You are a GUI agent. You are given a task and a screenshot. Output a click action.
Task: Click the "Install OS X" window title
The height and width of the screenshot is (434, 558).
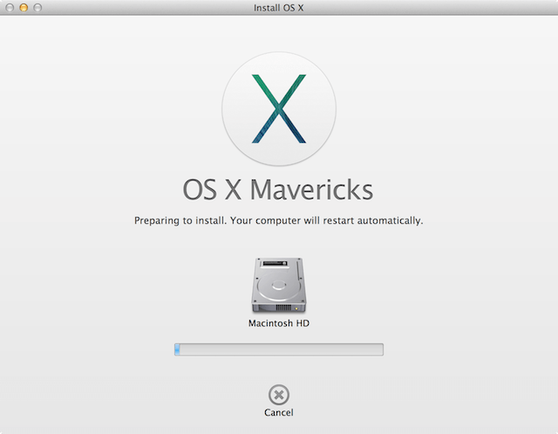click(279, 8)
